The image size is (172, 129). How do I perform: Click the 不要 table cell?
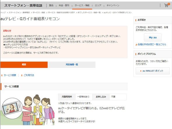point(118,97)
